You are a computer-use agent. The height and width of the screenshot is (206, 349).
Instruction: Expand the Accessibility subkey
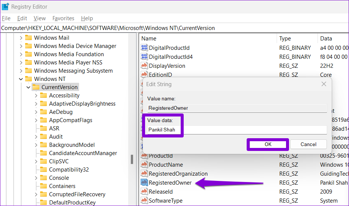[36, 96]
